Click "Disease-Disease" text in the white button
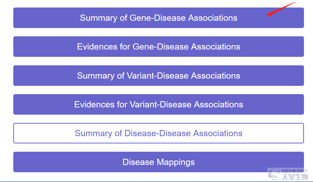The width and height of the screenshot is (313, 182). coord(157,133)
